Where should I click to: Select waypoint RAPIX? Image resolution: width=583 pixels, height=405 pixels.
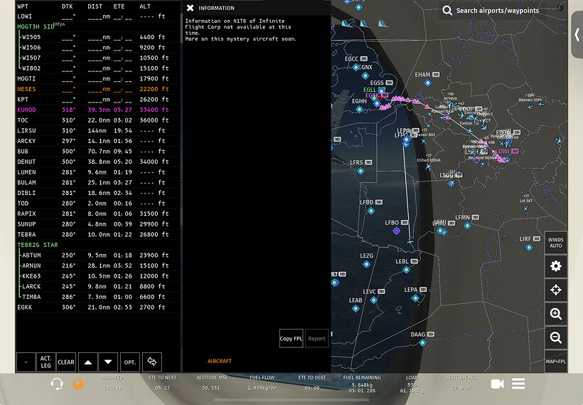click(x=99, y=214)
